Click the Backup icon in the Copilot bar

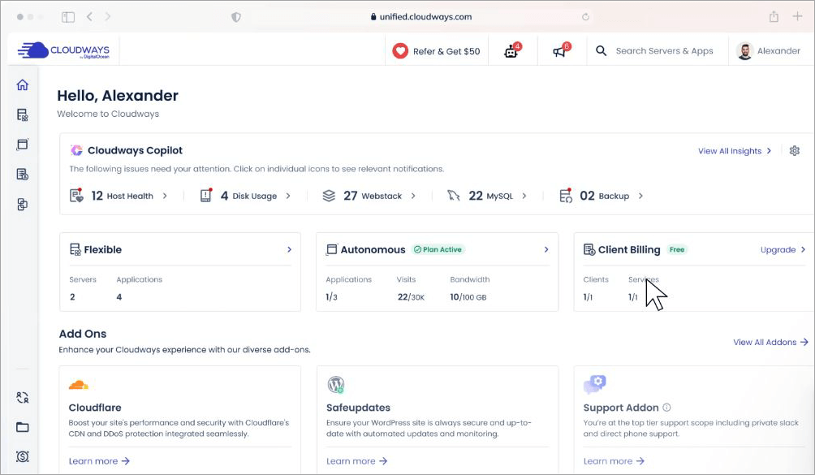[565, 195]
